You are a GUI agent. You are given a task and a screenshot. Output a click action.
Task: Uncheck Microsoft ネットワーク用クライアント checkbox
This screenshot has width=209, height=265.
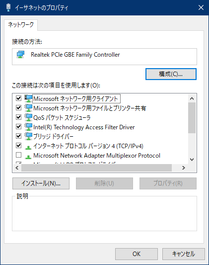(x=18, y=98)
